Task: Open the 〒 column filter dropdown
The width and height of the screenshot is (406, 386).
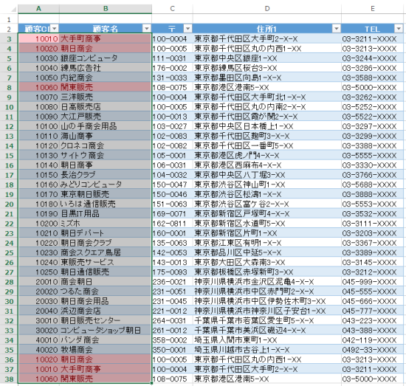Action: 187,28
